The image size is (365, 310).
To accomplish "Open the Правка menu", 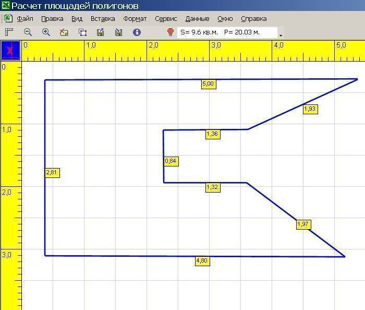I will click(52, 19).
